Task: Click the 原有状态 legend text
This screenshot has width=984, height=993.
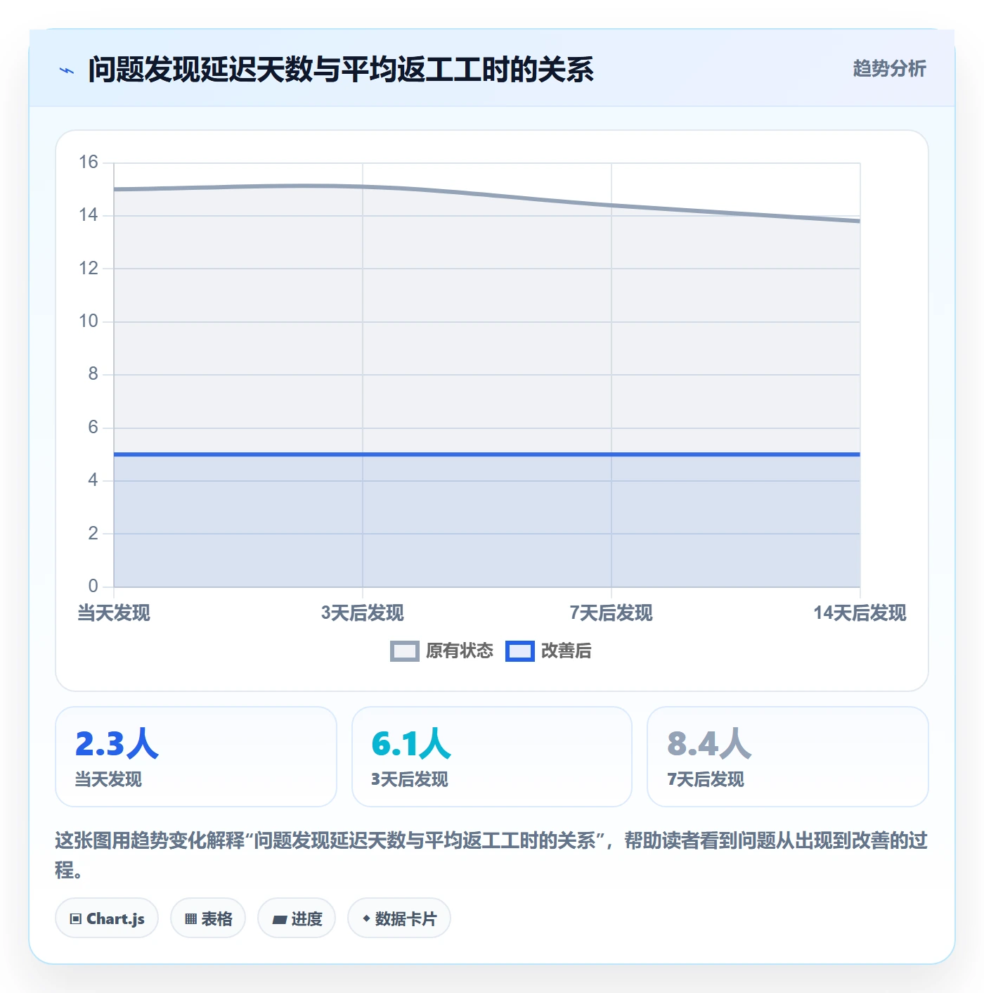Action: click(x=460, y=651)
